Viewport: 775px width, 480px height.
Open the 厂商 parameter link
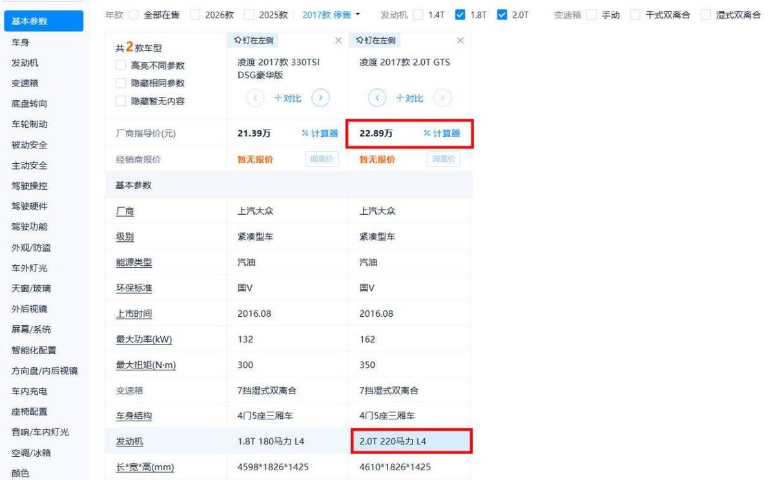point(125,211)
